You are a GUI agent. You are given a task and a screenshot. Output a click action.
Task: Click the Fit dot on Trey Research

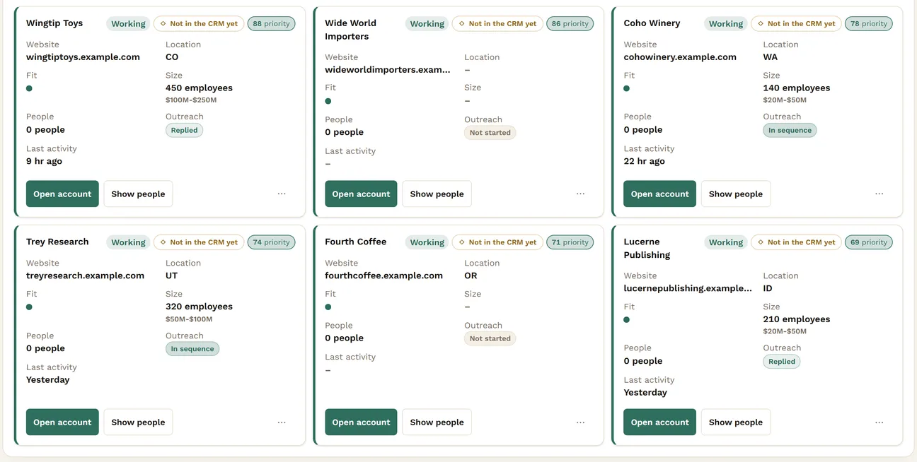[29, 307]
